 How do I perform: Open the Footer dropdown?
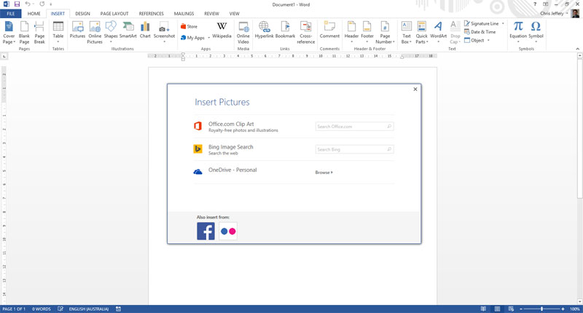(x=367, y=32)
